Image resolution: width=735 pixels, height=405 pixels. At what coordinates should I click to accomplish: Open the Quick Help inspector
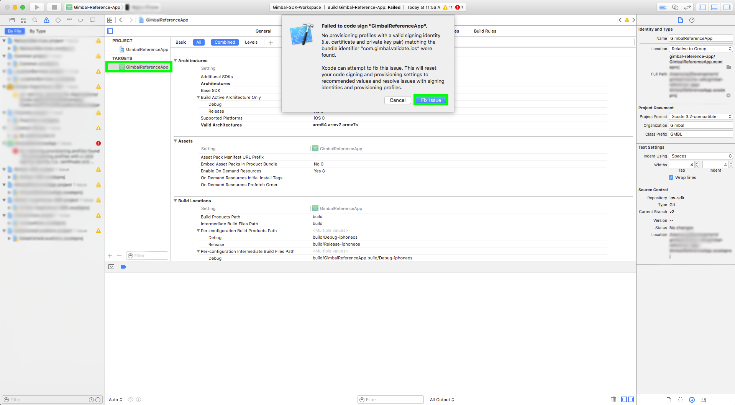692,20
